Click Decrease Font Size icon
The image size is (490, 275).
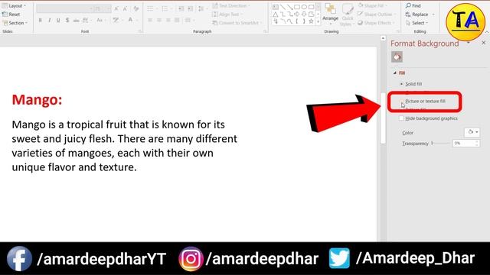[125, 8]
